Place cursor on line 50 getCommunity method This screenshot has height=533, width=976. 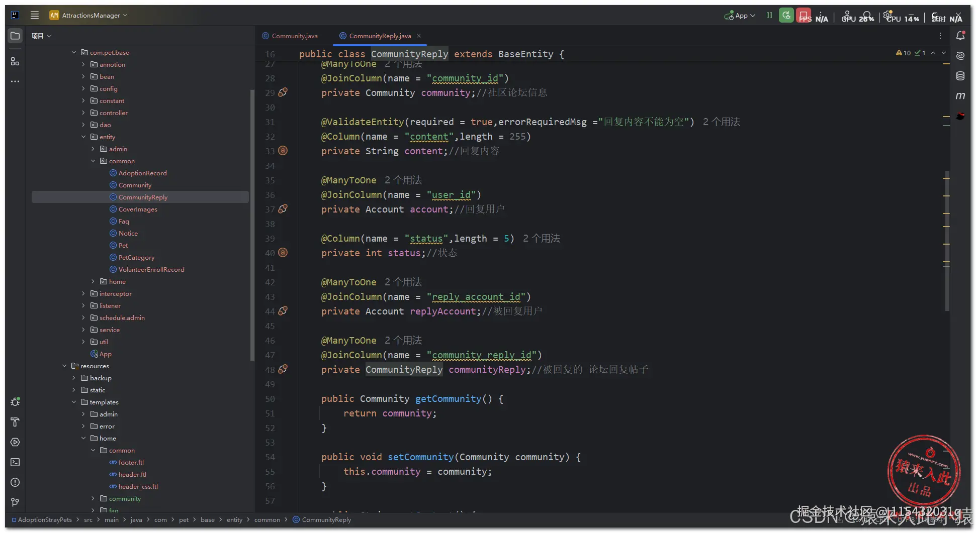click(448, 398)
